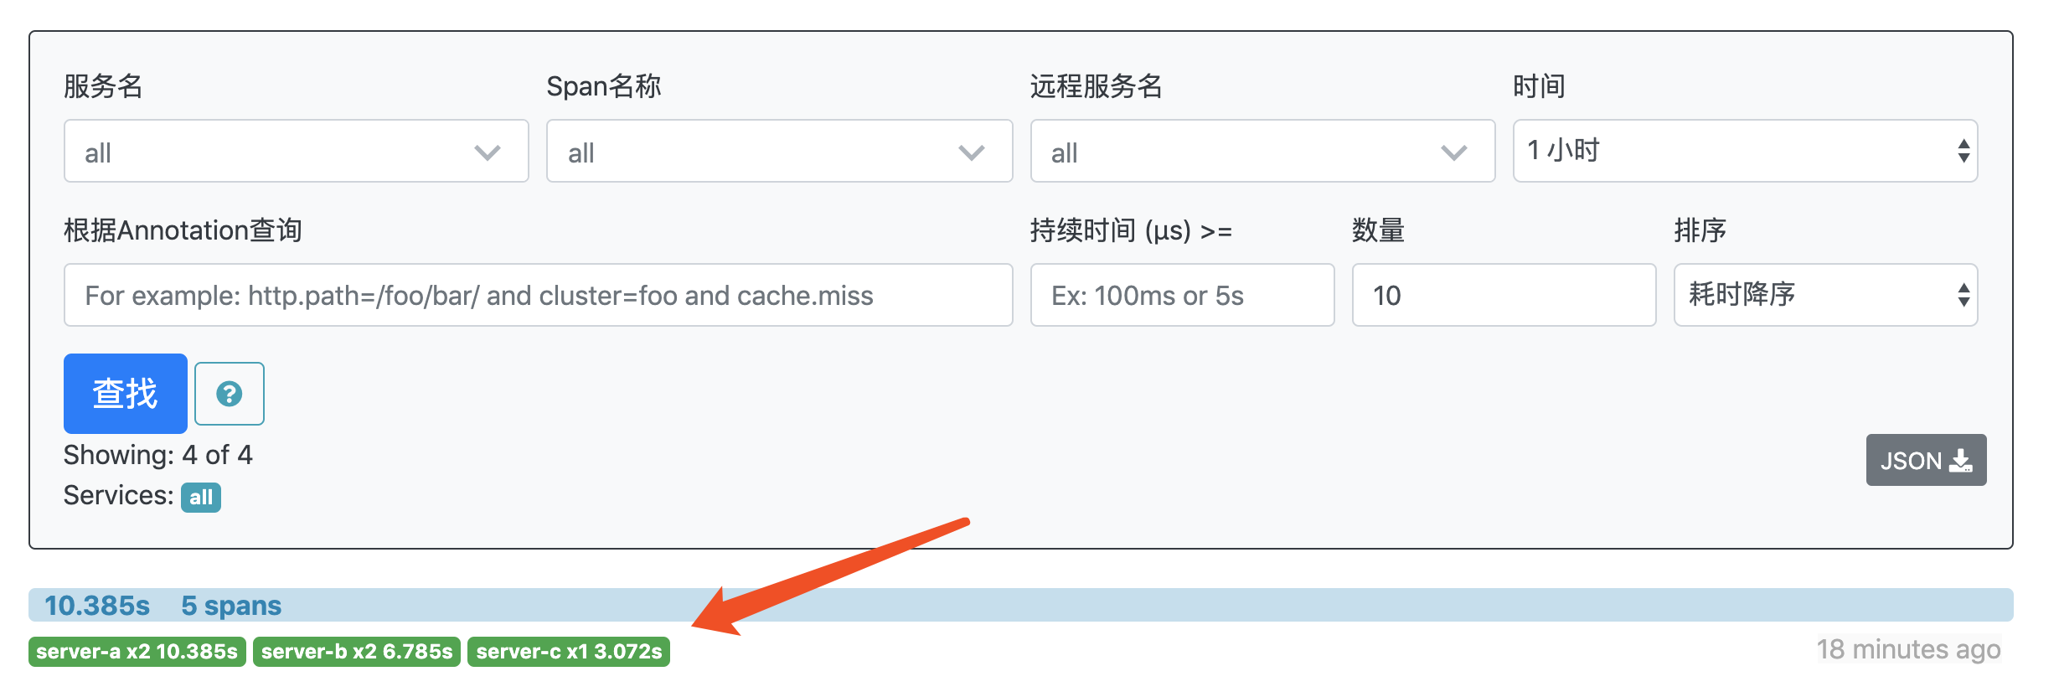This screenshot has width=2059, height=697.
Task: Click the blue 查找 search button
Action: 126,394
